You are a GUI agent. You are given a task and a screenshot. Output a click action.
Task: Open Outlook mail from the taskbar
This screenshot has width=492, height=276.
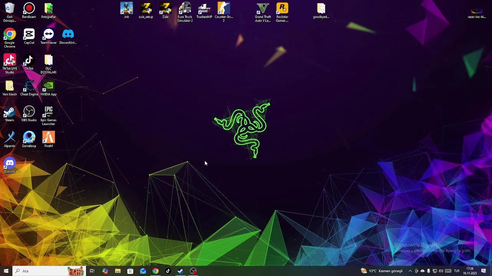(143, 271)
